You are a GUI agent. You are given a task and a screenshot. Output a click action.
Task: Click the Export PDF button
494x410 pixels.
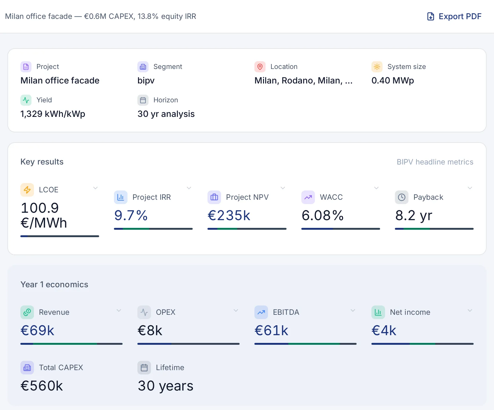[x=454, y=16]
